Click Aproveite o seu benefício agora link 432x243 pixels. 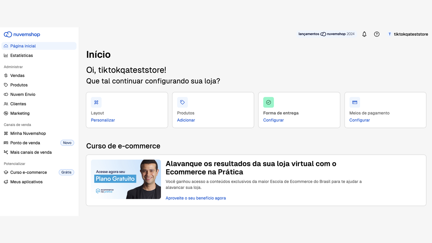point(195,198)
